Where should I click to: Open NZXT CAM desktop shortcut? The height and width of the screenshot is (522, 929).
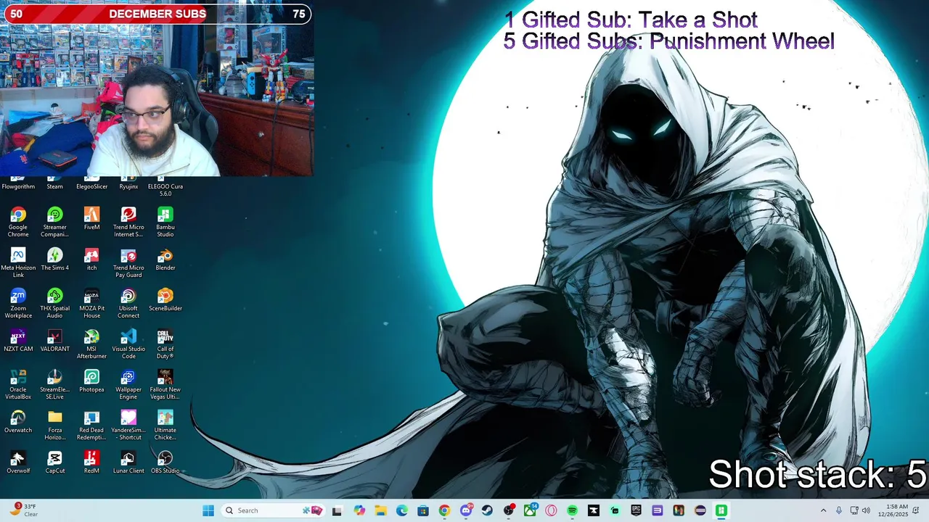tap(18, 340)
